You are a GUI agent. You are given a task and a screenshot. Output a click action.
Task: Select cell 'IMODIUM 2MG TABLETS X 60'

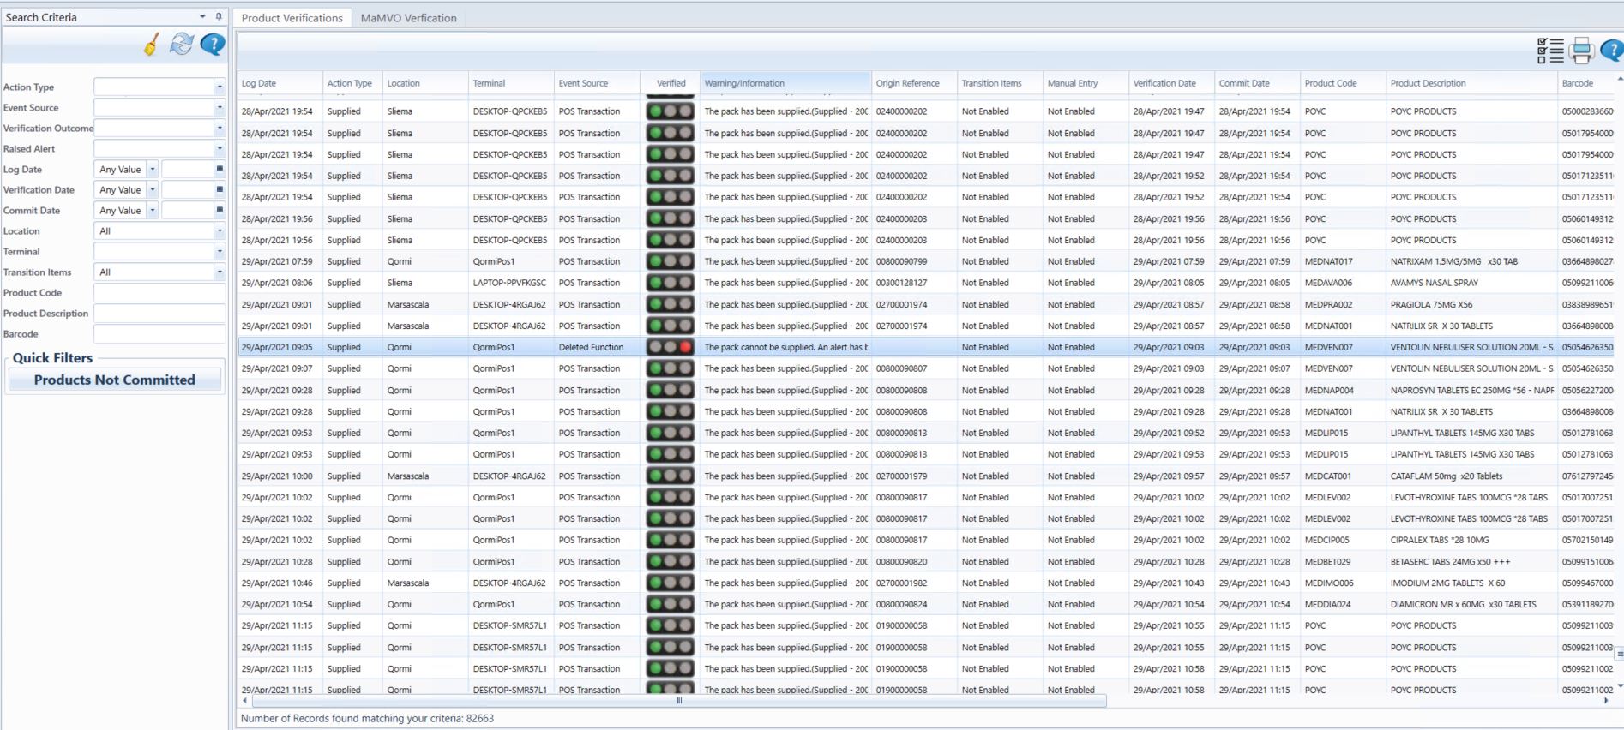[x=1471, y=583]
